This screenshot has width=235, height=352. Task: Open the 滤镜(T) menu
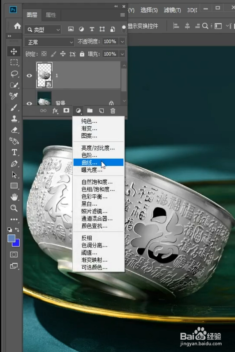click(x=172, y=10)
